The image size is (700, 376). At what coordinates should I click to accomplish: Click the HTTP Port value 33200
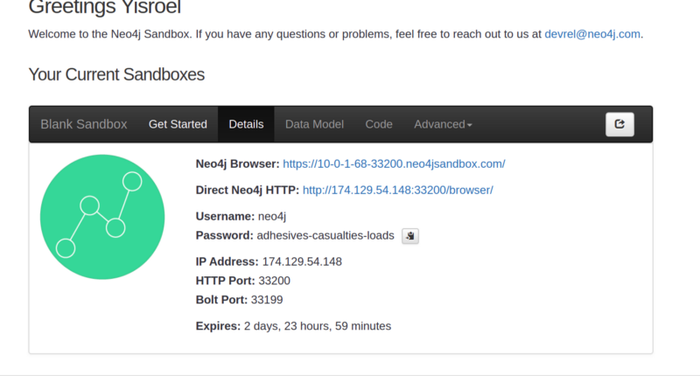274,281
